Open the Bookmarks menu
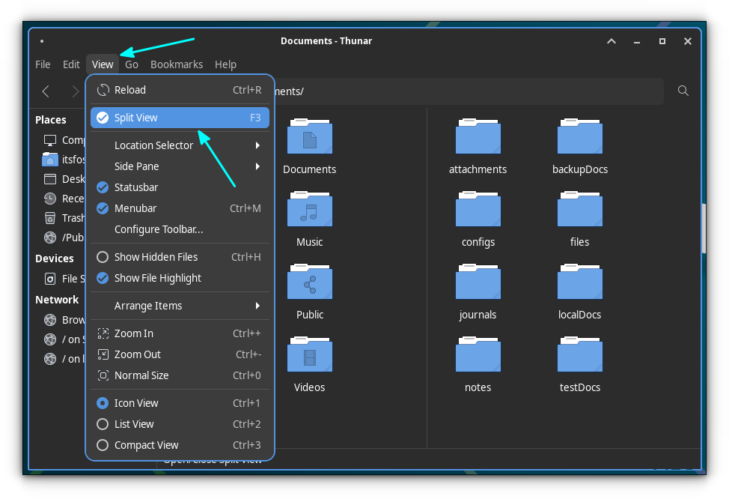 177,64
